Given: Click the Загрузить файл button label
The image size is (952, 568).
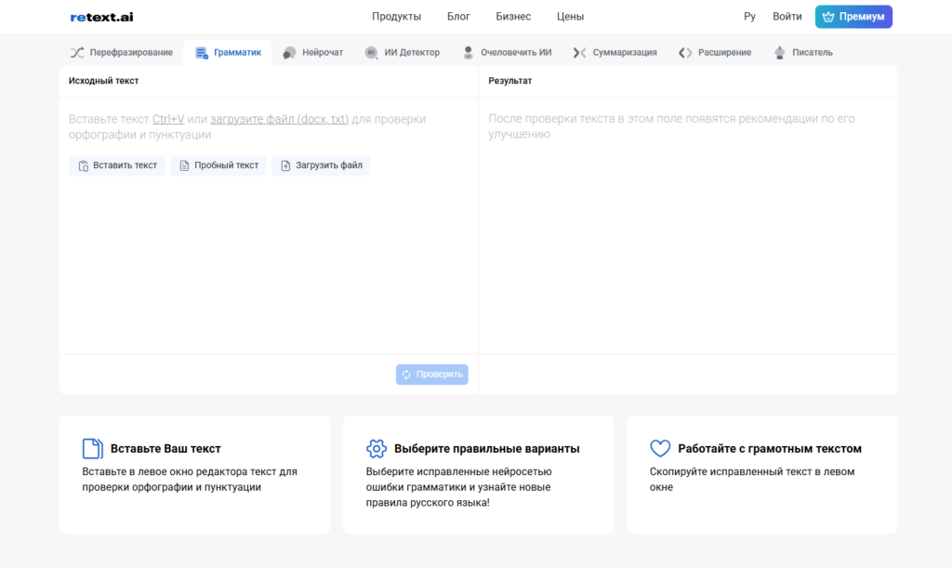Looking at the screenshot, I should [x=329, y=165].
